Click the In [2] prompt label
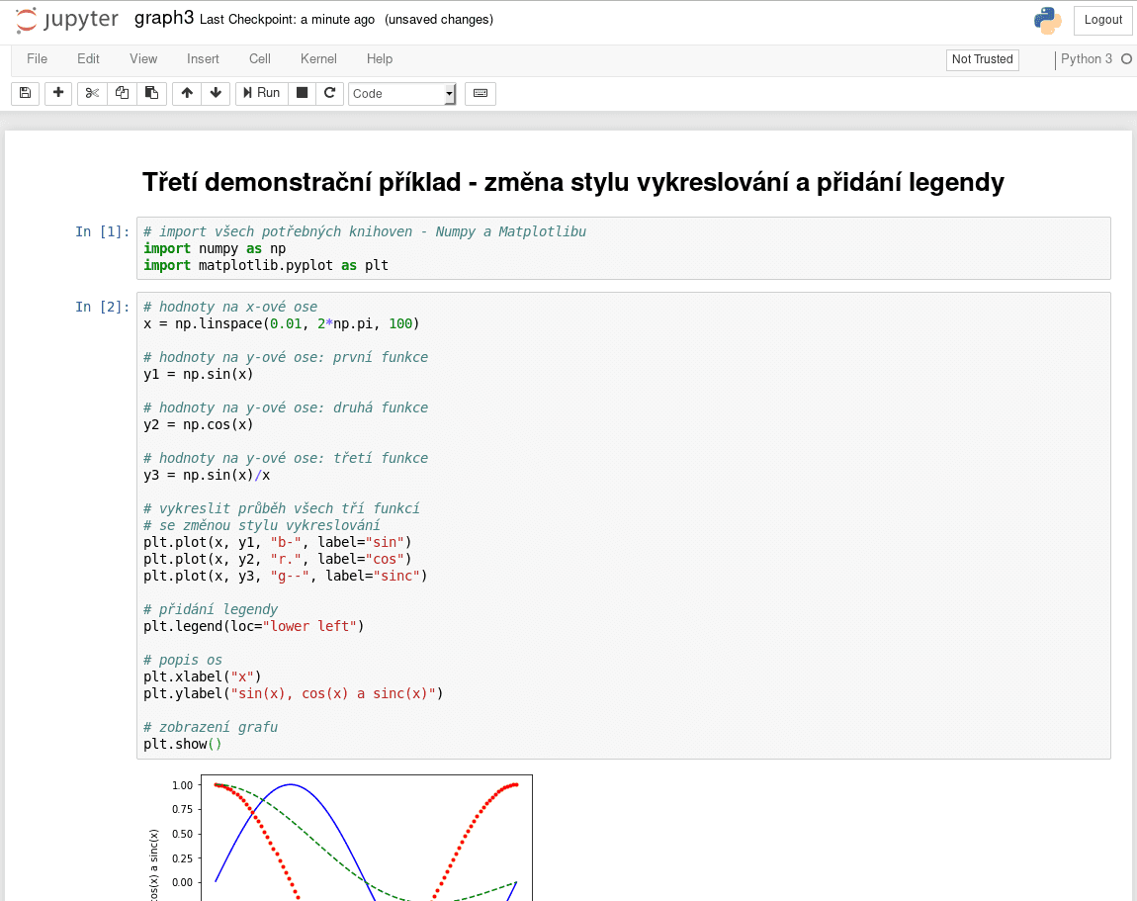 102,307
